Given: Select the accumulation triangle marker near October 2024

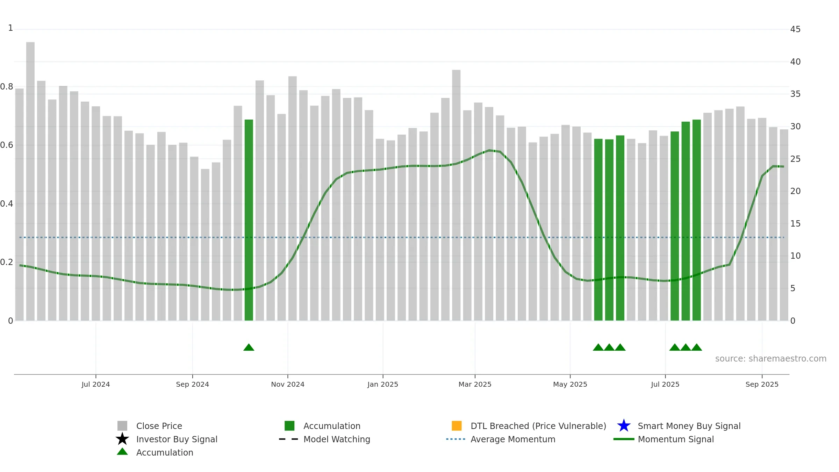Looking at the screenshot, I should 249,347.
